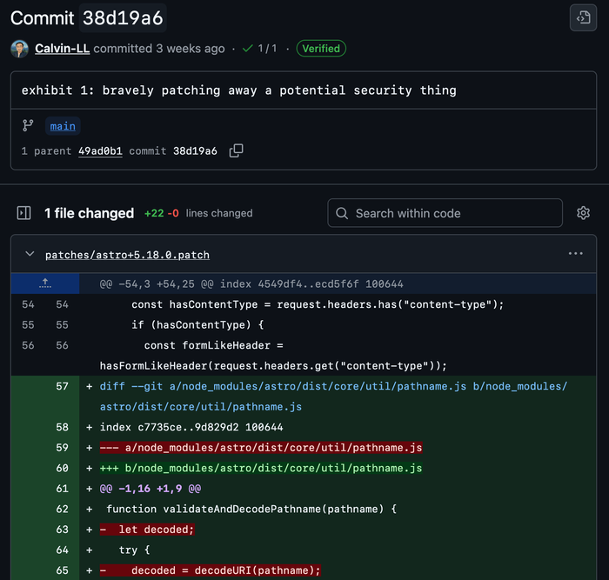
Task: Open the patches/astro+5.18.0.patch file link
Action: click(127, 255)
